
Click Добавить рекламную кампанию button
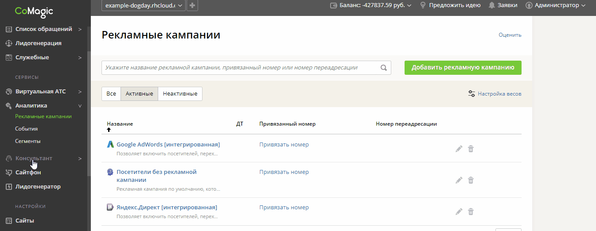(463, 68)
